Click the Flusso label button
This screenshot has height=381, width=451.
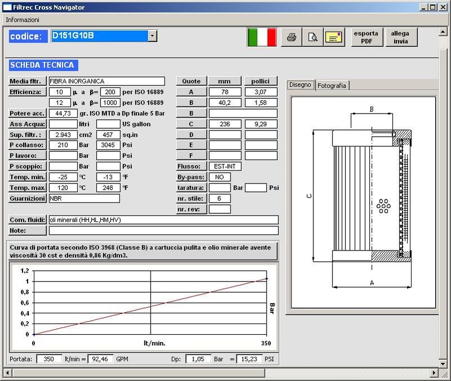coord(191,167)
